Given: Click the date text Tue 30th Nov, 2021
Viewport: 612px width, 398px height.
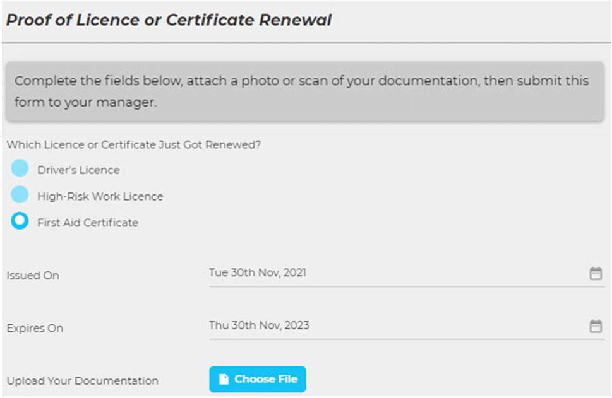Looking at the screenshot, I should click(258, 273).
